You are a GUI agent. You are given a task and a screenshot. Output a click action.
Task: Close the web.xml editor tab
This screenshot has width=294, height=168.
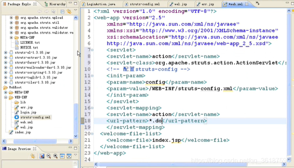click(247, 4)
